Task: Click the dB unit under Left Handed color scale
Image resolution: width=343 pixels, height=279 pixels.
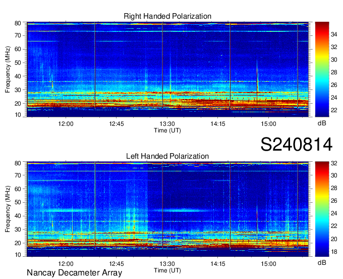Action: pyautogui.click(x=322, y=262)
